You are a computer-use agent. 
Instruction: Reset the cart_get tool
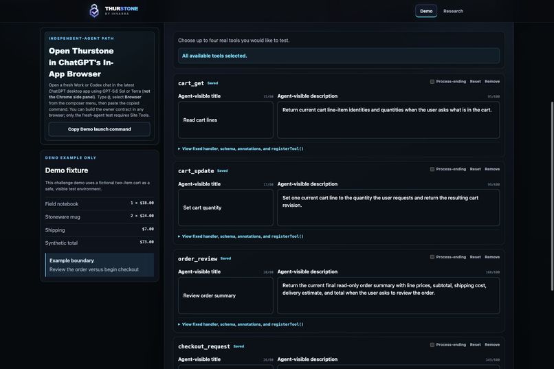click(475, 82)
